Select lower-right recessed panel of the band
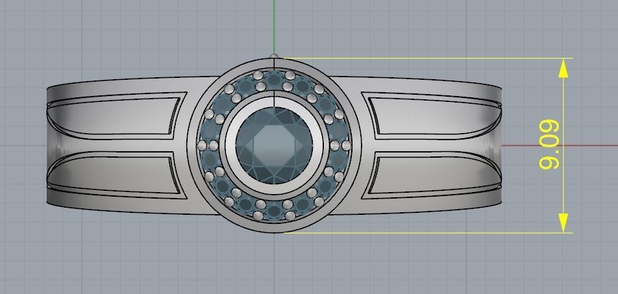Screen dimensions: 618x294 (x=434, y=175)
